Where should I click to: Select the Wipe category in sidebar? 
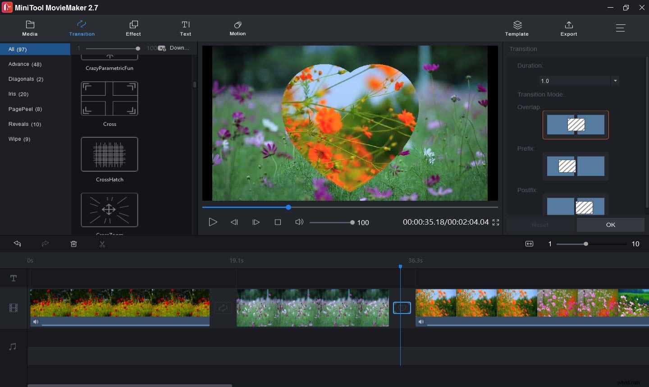click(x=19, y=139)
